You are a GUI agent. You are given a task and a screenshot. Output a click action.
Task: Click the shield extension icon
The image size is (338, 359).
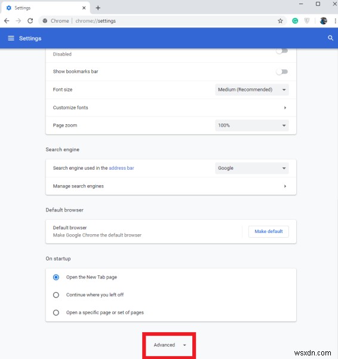pyautogui.click(x=307, y=21)
